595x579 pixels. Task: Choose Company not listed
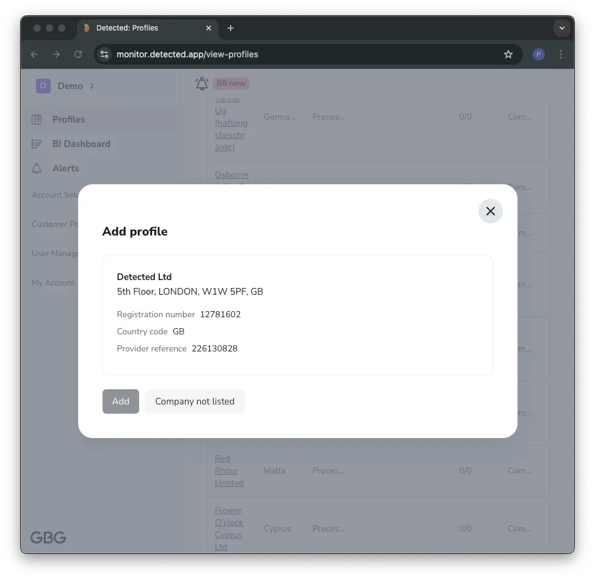tap(195, 401)
